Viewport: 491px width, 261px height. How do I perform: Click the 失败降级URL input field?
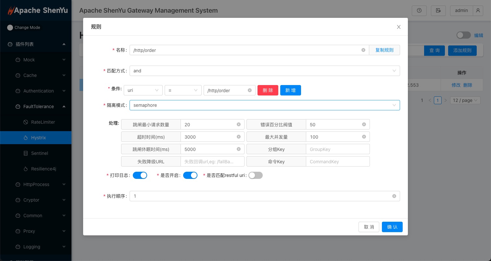click(212, 162)
